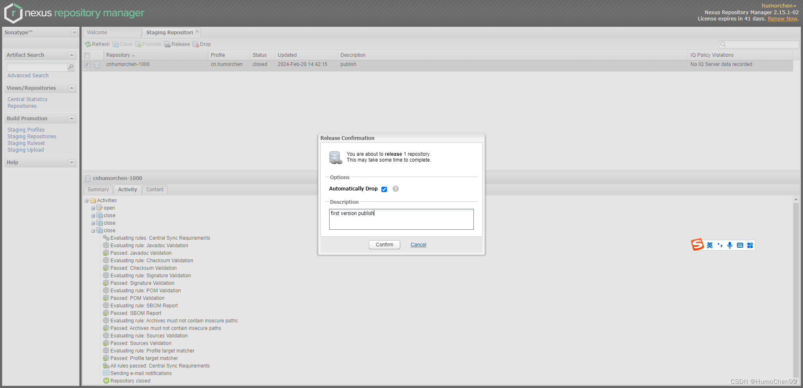This screenshot has width=803, height=388.
Task: Open Staging Profiles link
Action: tap(26, 130)
